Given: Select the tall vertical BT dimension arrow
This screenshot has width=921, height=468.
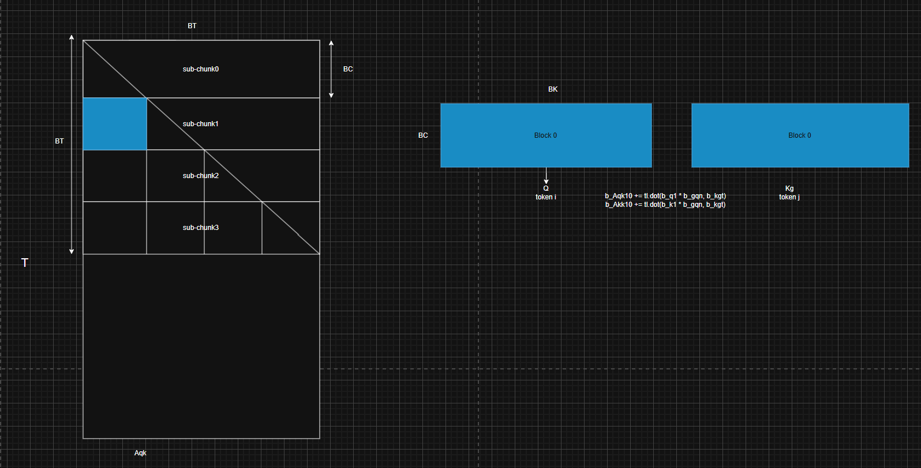Looking at the screenshot, I should click(72, 144).
